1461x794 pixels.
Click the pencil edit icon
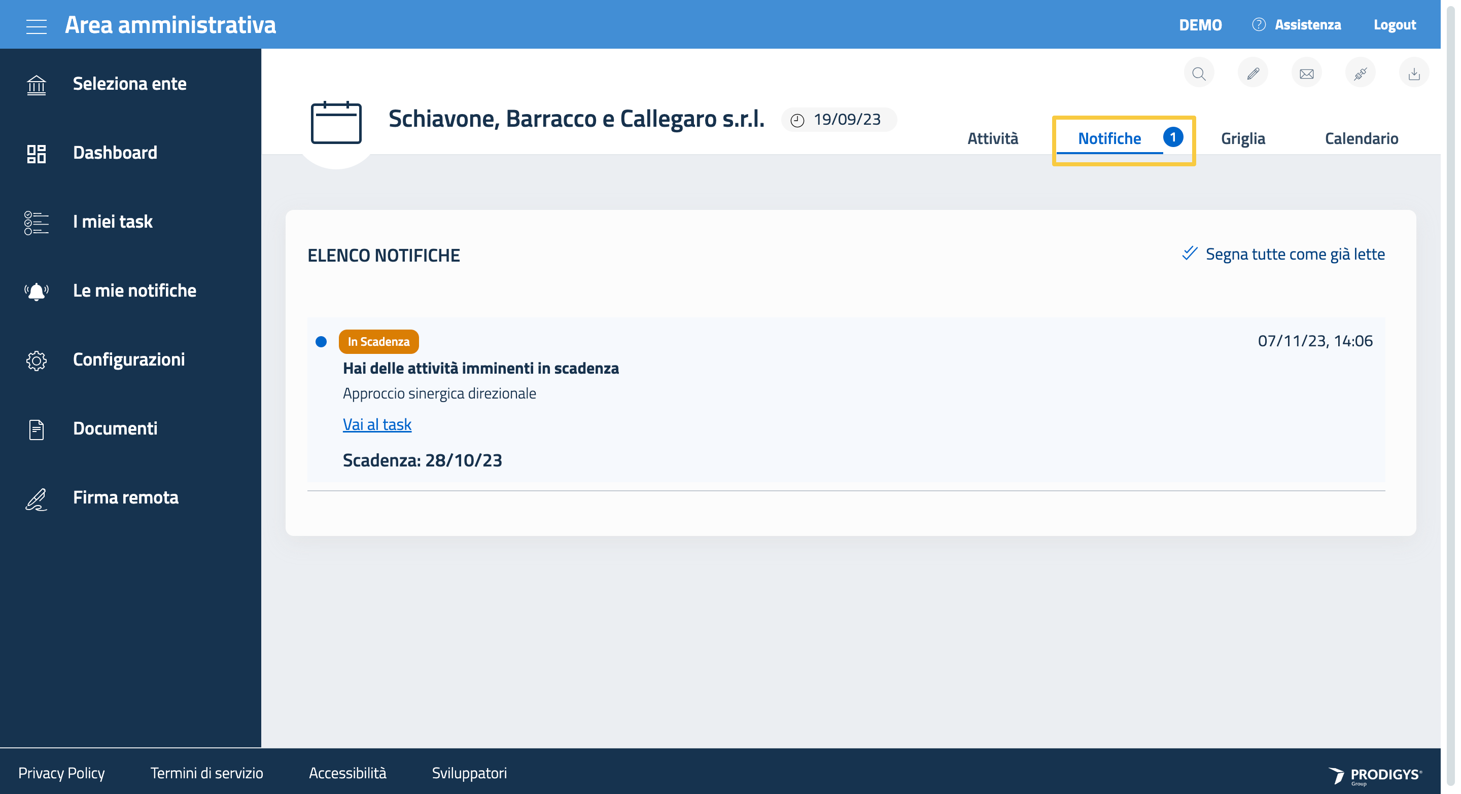click(1253, 74)
